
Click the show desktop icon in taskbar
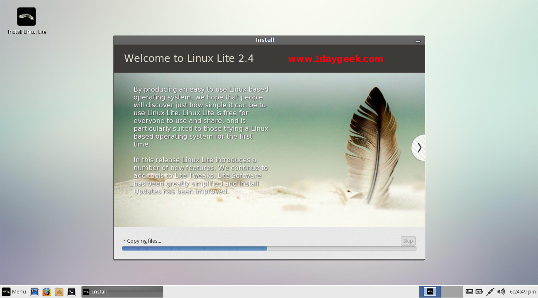point(34,292)
